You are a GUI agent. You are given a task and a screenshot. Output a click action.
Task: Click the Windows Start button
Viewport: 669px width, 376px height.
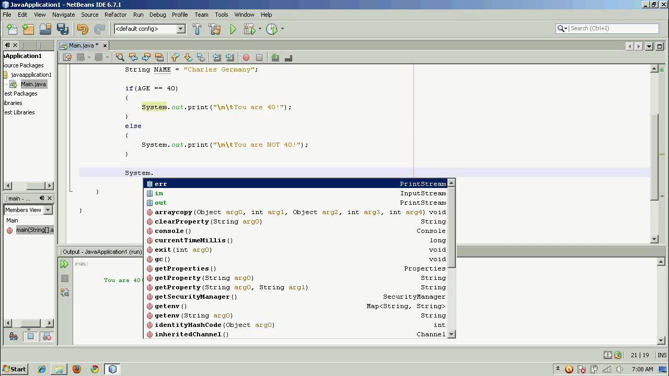pyautogui.click(x=15, y=369)
